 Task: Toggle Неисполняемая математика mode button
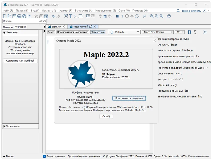tap(73, 32)
